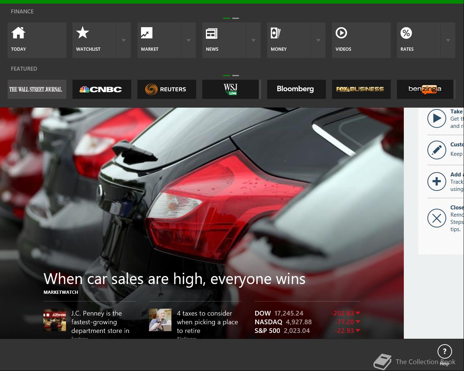Open The Wall Street Journal featured source
Image resolution: width=464 pixels, height=371 pixels.
(37, 89)
